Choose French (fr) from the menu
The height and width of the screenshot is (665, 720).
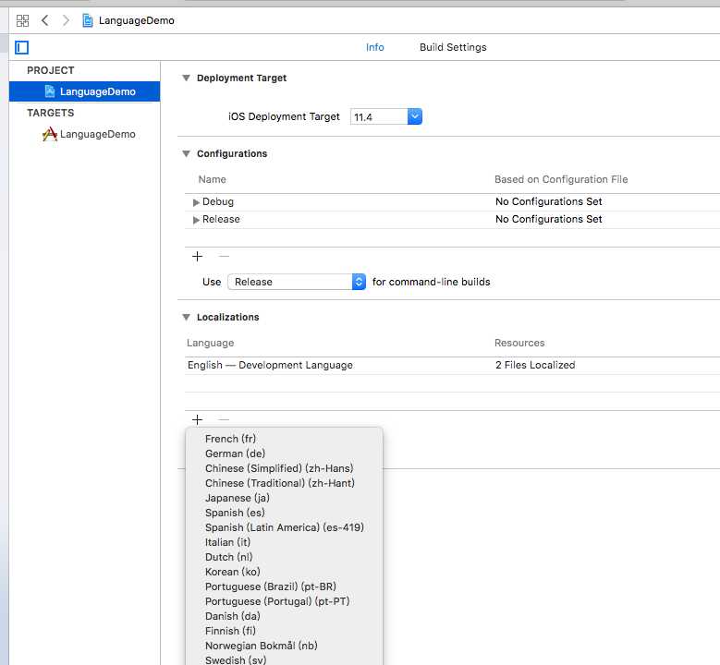284,439
